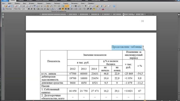Viewport: 180px width, 101px height.
Task: Decrease paragraph indent
Action: [x=88, y=9]
